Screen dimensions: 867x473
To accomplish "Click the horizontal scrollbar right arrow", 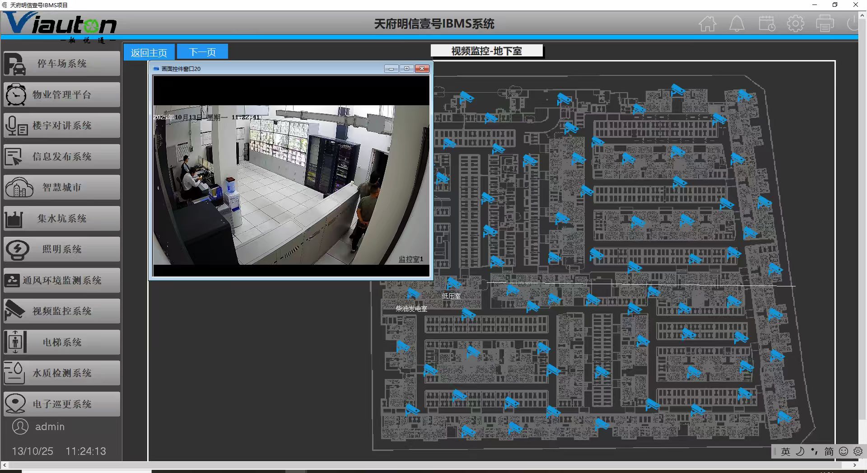I will [x=854, y=465].
